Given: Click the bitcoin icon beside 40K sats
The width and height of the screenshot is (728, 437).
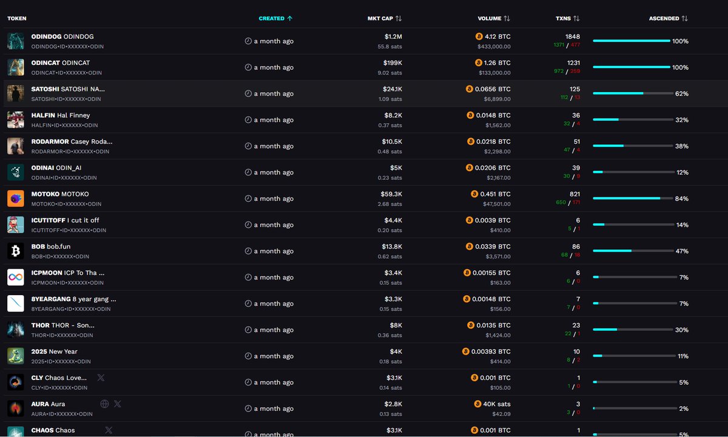Looking at the screenshot, I should [x=477, y=404].
